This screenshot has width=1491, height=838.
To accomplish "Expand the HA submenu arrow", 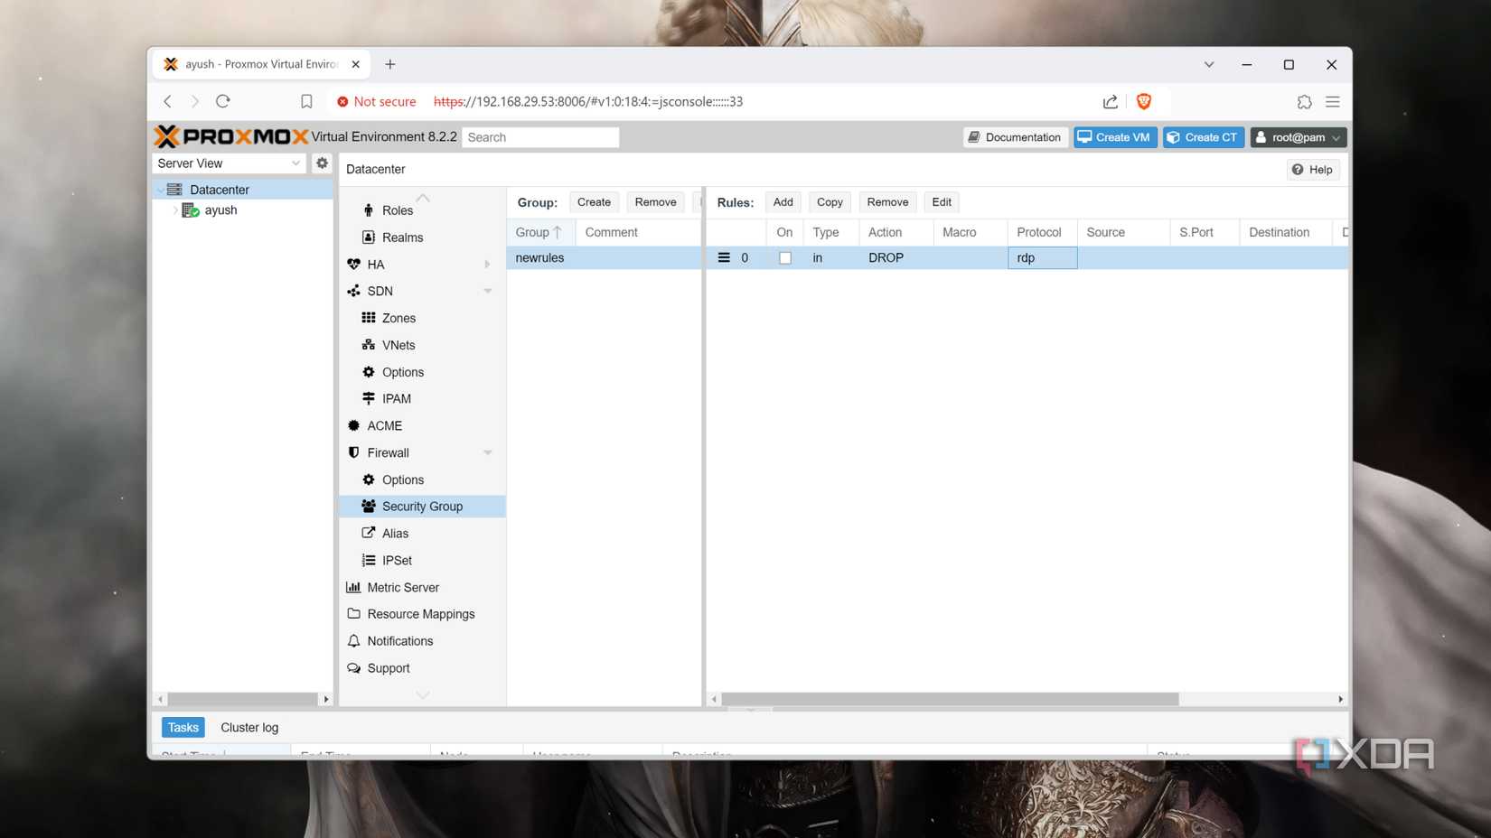I will coord(487,265).
